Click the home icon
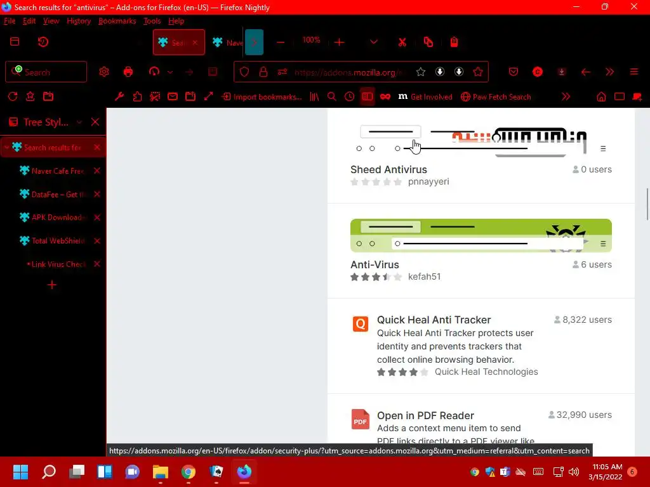This screenshot has height=487, width=650. click(601, 96)
